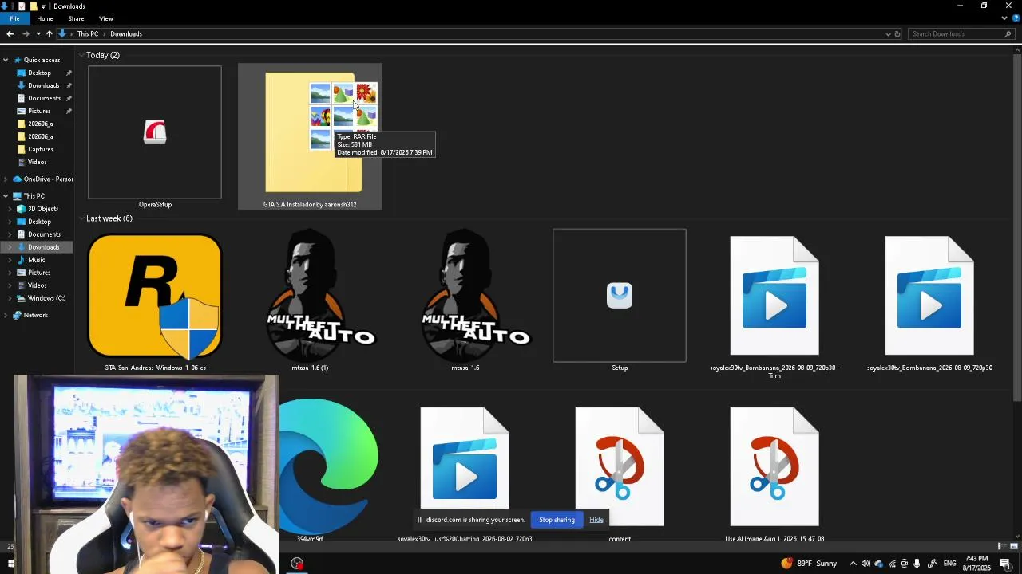
Task: Expand the Network tree node
Action: click(6, 316)
